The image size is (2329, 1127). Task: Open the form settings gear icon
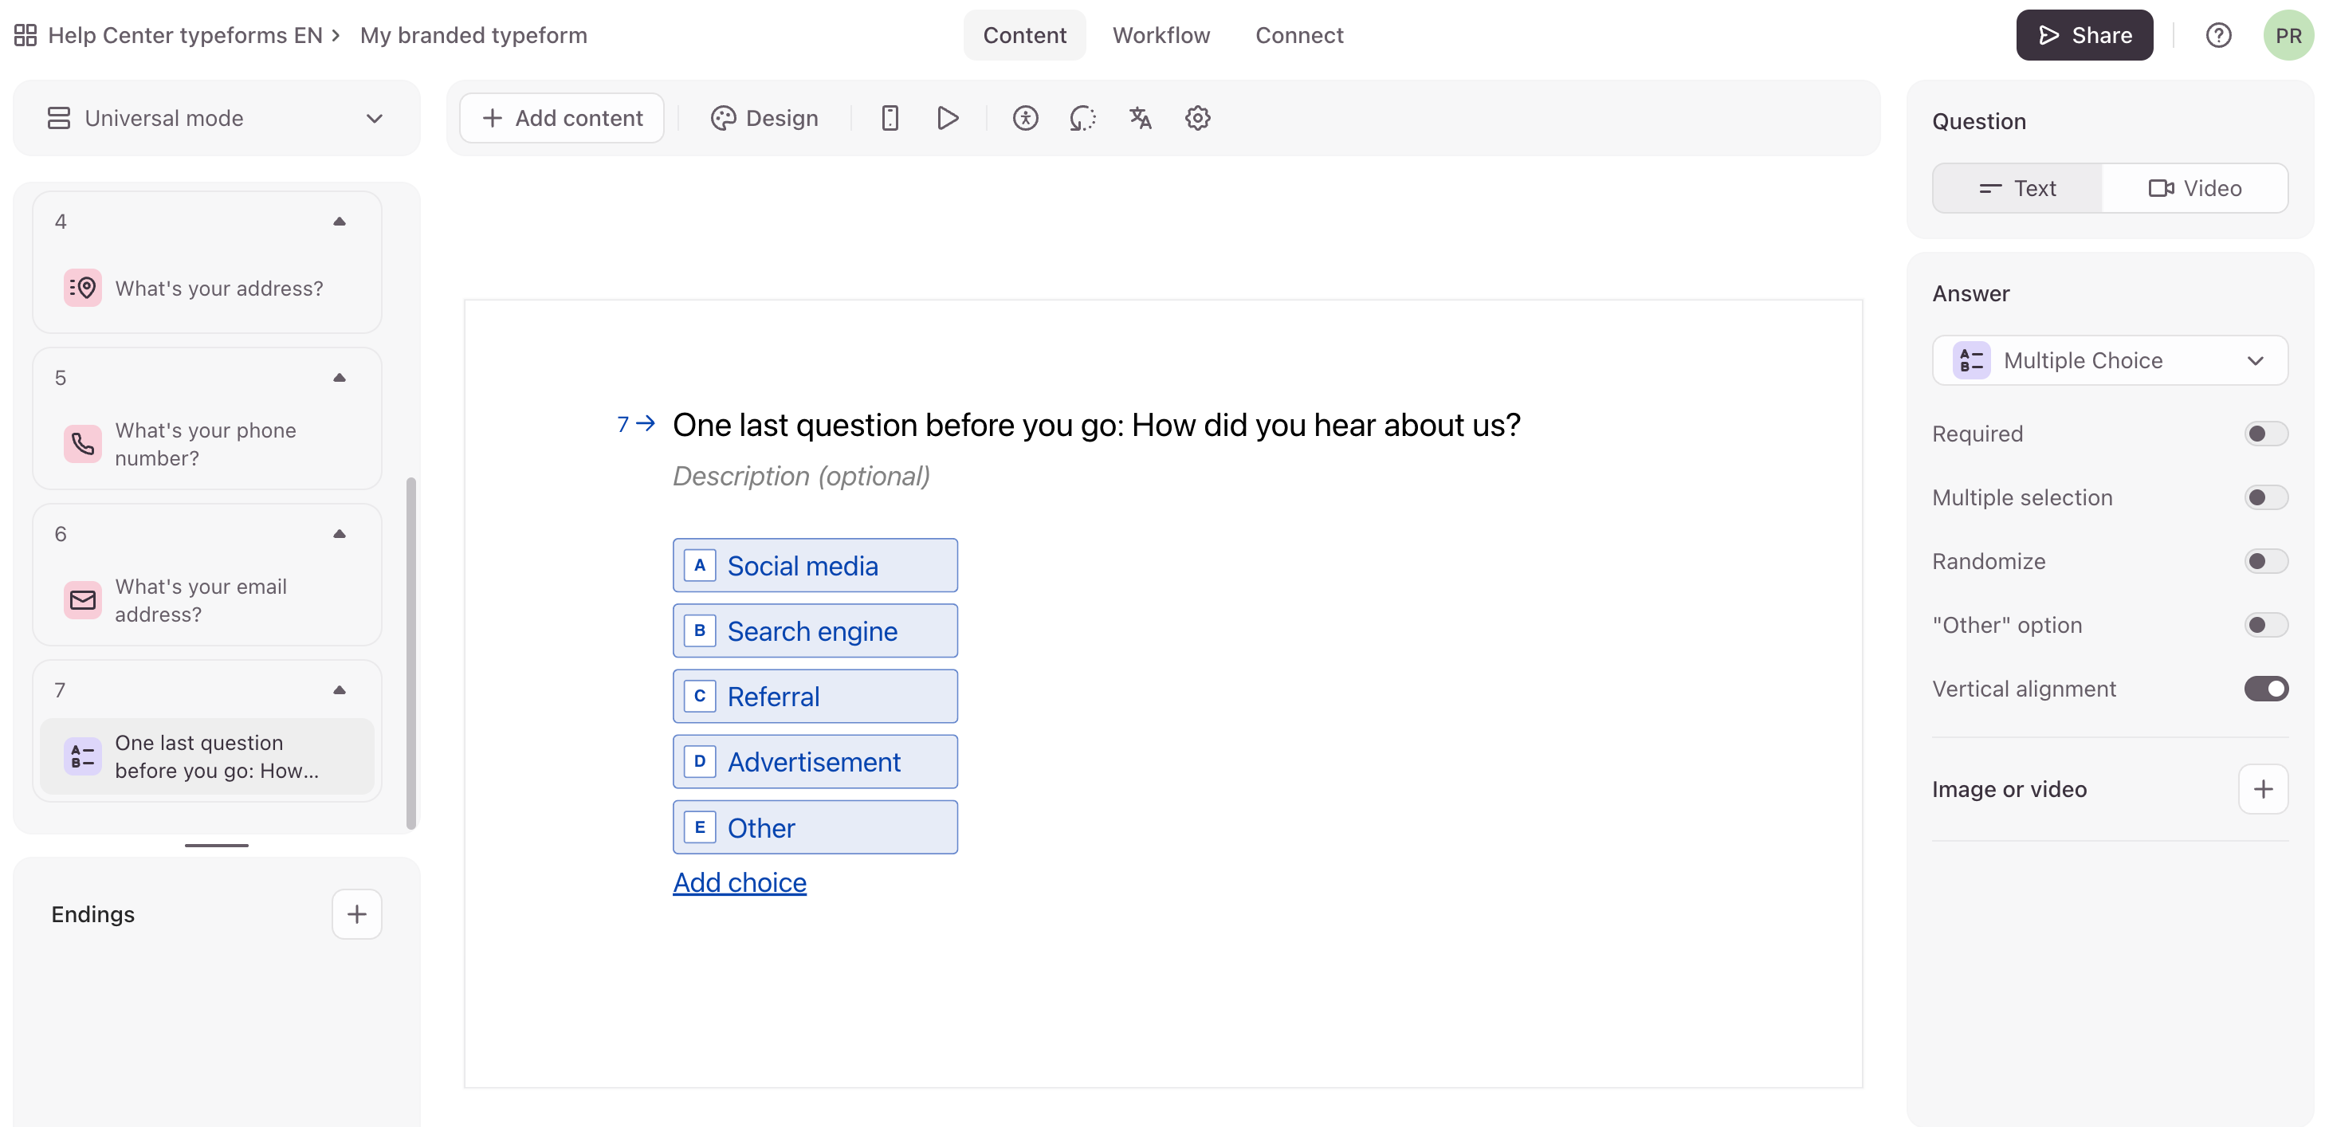click(1197, 119)
